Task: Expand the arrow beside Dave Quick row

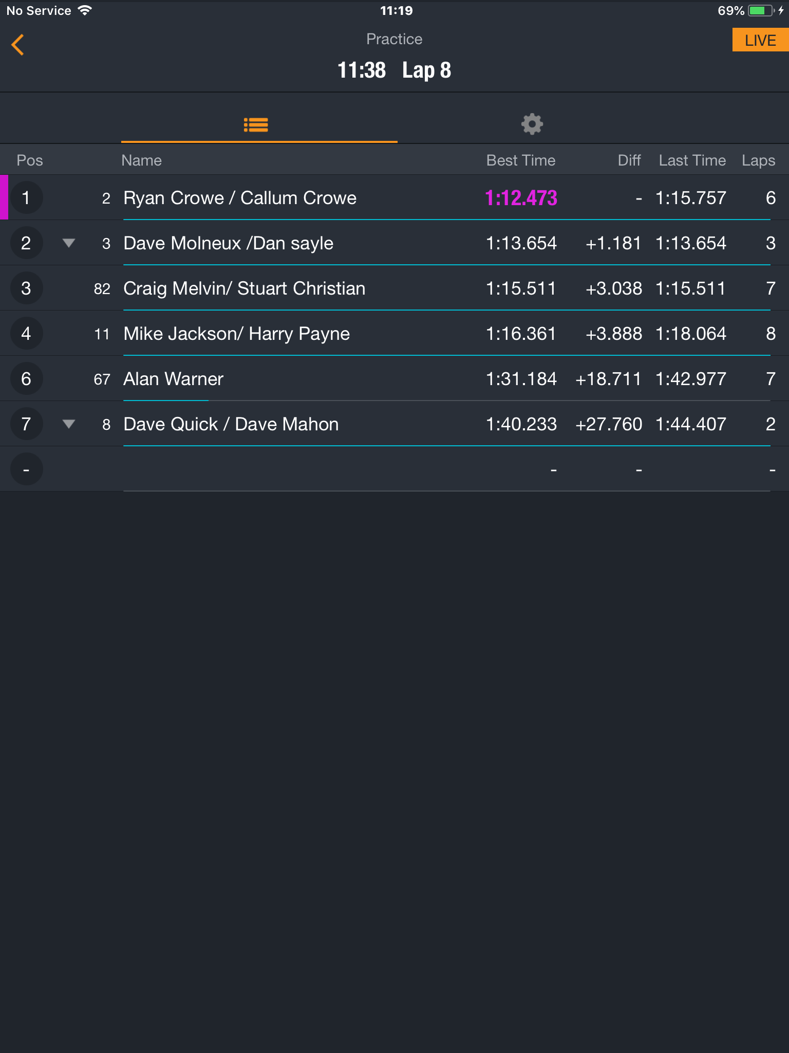Action: point(69,424)
